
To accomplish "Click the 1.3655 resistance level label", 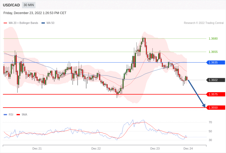I will click(x=213, y=52).
